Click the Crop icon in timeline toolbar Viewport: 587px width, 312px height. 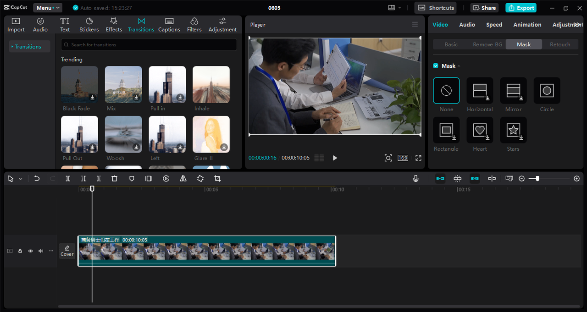pos(217,179)
